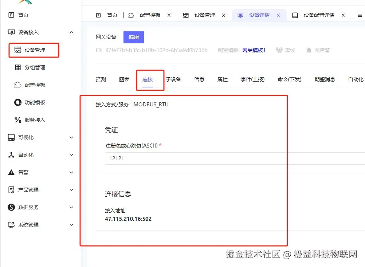Open the hamburger menu at tab bar end
This screenshot has height=267, width=365.
point(360,15)
